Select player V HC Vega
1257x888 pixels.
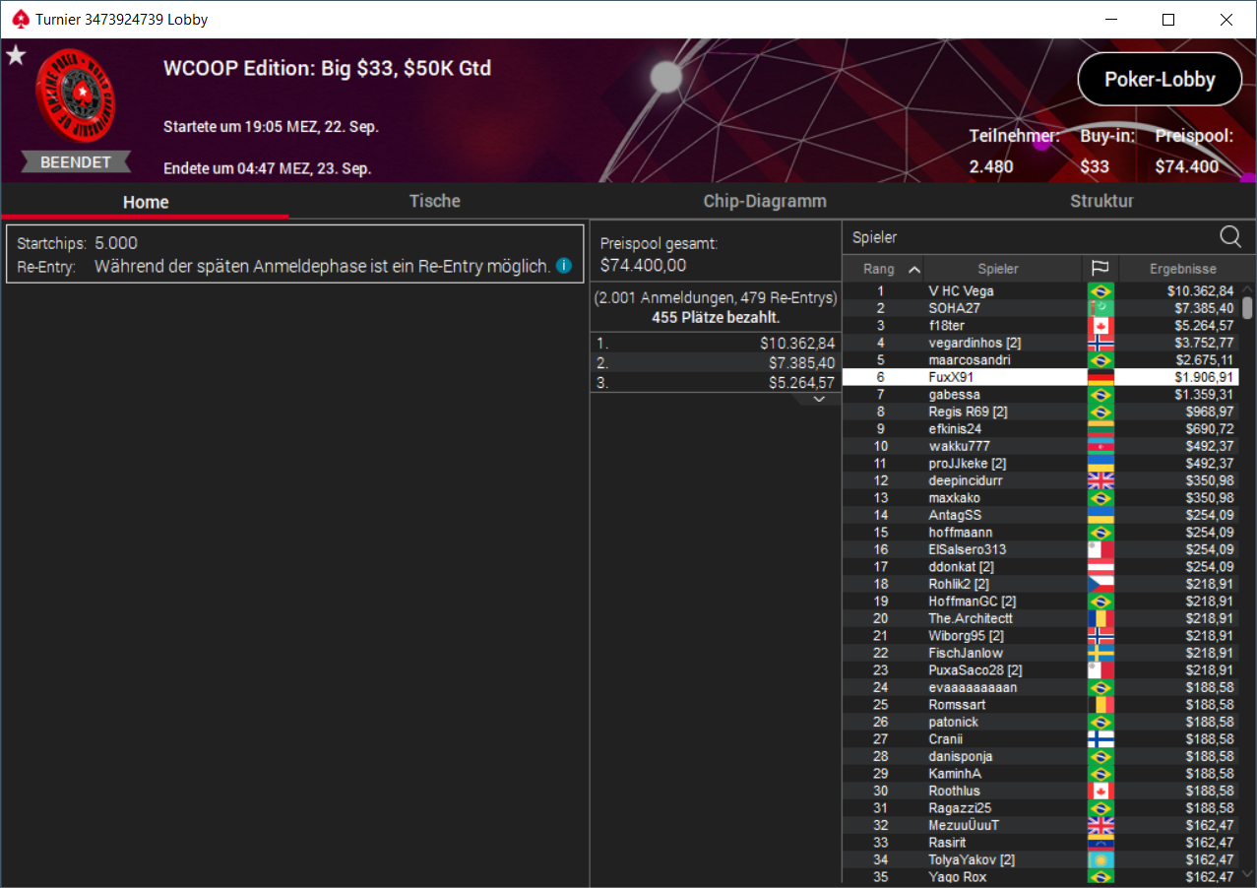click(x=961, y=291)
